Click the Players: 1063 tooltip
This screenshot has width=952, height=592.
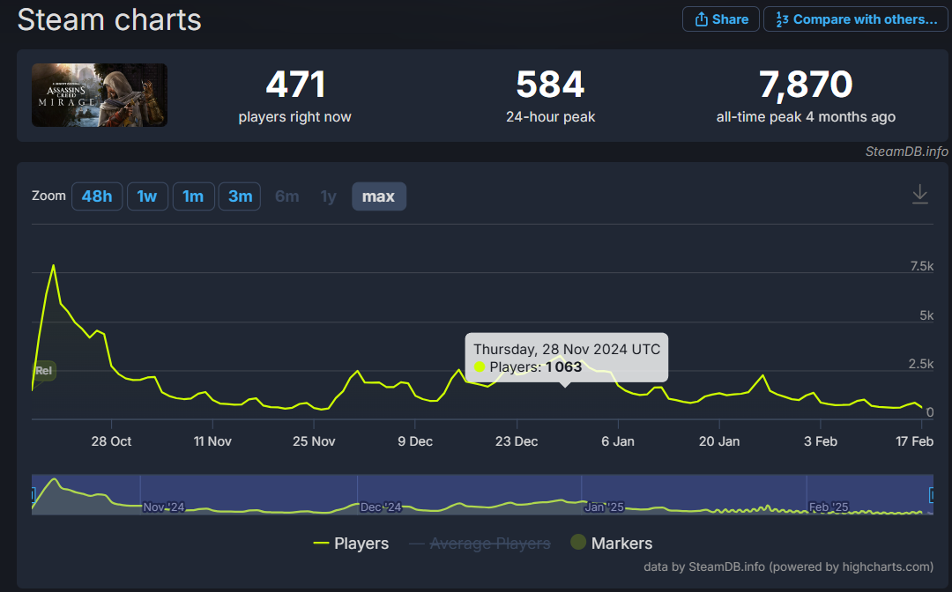567,358
